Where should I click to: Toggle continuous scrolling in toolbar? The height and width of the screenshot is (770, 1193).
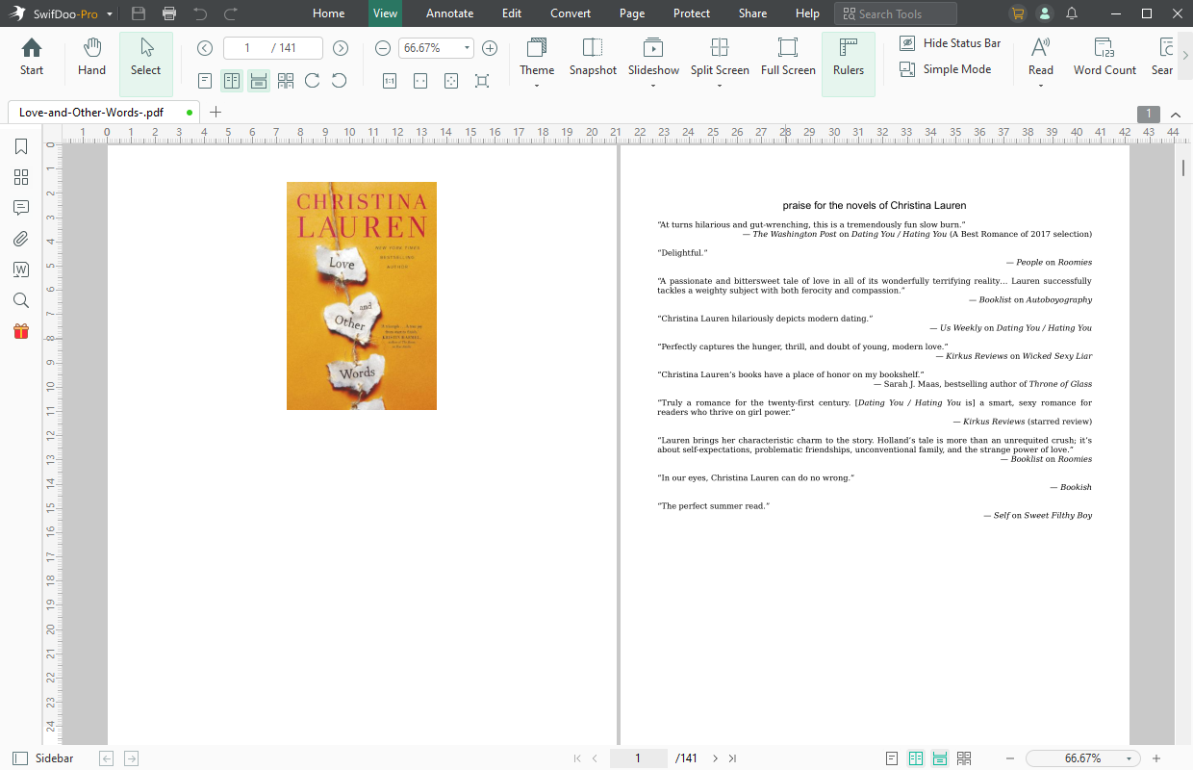coord(259,81)
